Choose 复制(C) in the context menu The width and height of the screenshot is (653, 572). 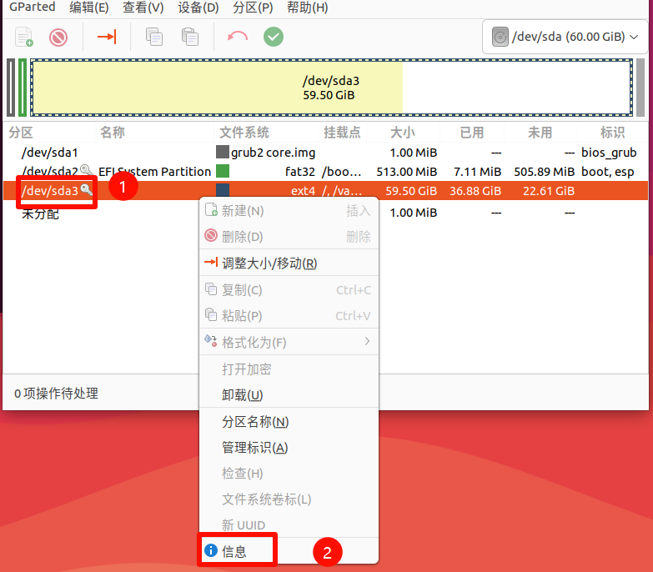pos(289,289)
